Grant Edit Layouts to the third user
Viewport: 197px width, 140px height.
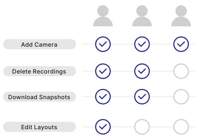[181, 127]
